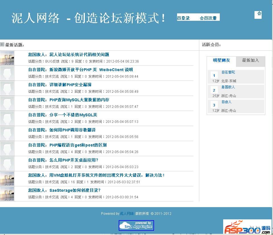This screenshot has width=273, height=235.
Task: Click the list icon beside 最新话题
Action: (2, 44)
